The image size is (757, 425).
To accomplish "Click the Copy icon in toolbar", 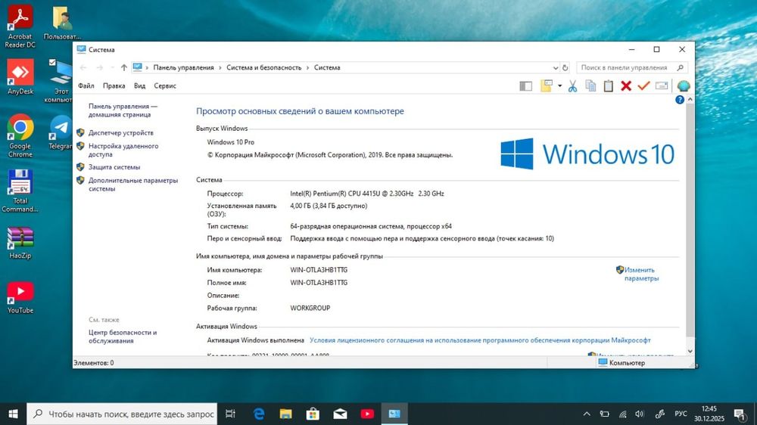I will point(590,86).
